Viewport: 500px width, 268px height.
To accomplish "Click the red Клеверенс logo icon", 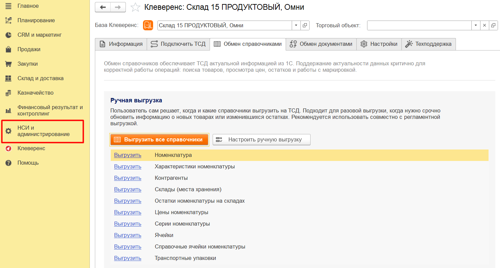I will [x=8, y=148].
